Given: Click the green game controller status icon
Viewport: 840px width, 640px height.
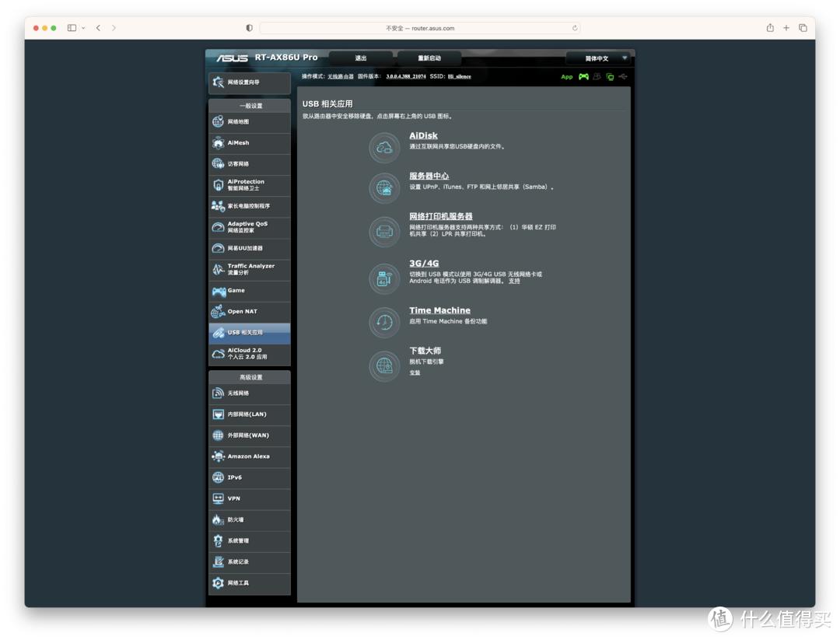Looking at the screenshot, I should tap(583, 77).
